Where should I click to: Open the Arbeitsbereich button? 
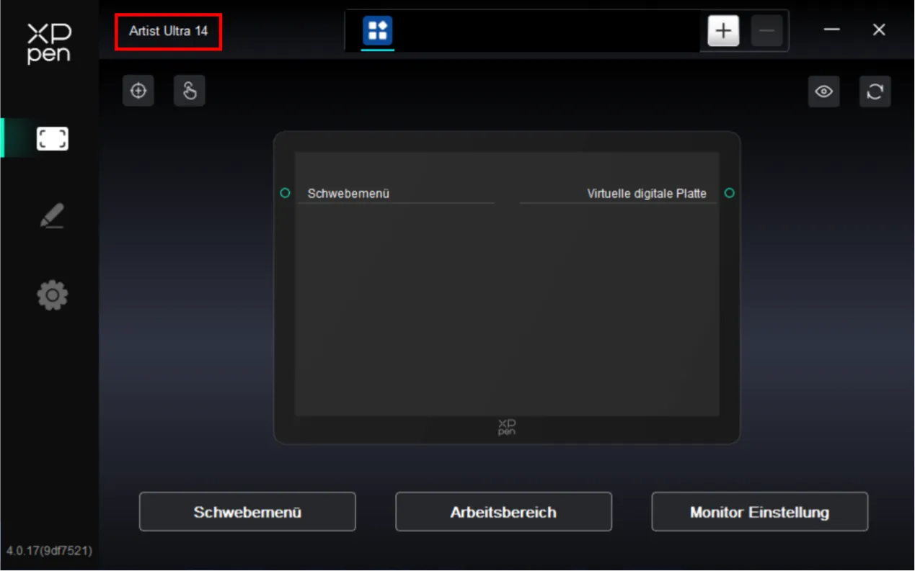coord(503,512)
